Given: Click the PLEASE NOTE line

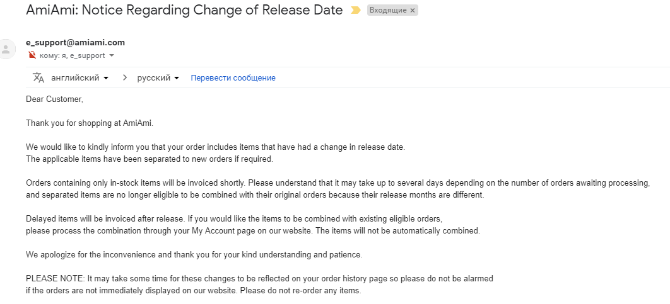Looking at the screenshot, I should coord(259,278).
